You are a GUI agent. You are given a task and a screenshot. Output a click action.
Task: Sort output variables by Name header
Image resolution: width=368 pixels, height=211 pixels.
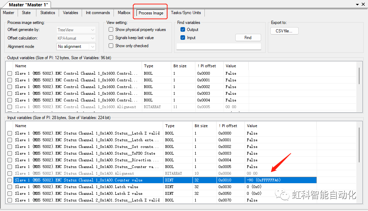[x=77, y=66]
